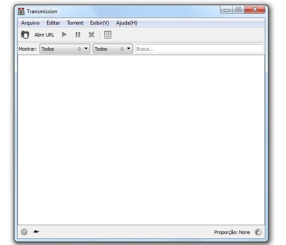The image size is (286, 245).
Task: Close the Transmission window
Action: (255, 9)
